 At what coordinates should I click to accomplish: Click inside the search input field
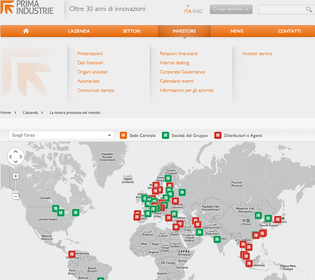click(282, 9)
